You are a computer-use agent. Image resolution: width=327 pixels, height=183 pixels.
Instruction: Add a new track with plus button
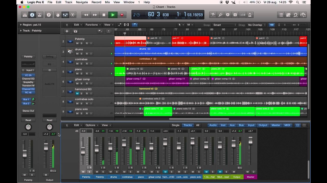(x=67, y=31)
